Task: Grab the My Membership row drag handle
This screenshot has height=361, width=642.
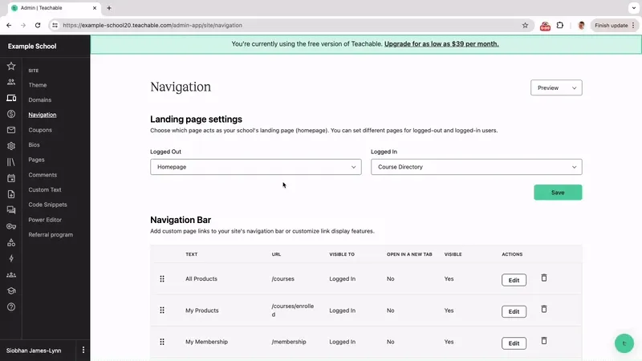Action: point(162,342)
